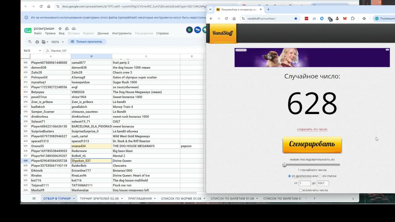Screen dimensions: 395x222
Task: Open the tab search chevron in RandStuff window
Action: 210,10
